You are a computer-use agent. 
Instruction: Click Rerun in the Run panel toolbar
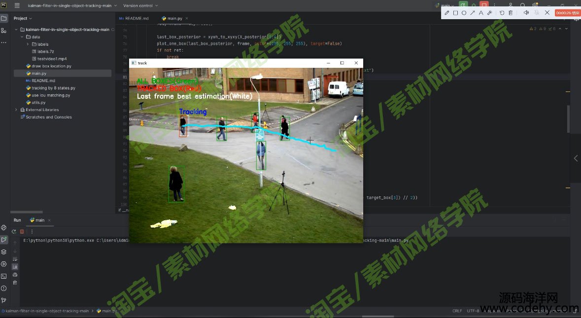point(14,231)
